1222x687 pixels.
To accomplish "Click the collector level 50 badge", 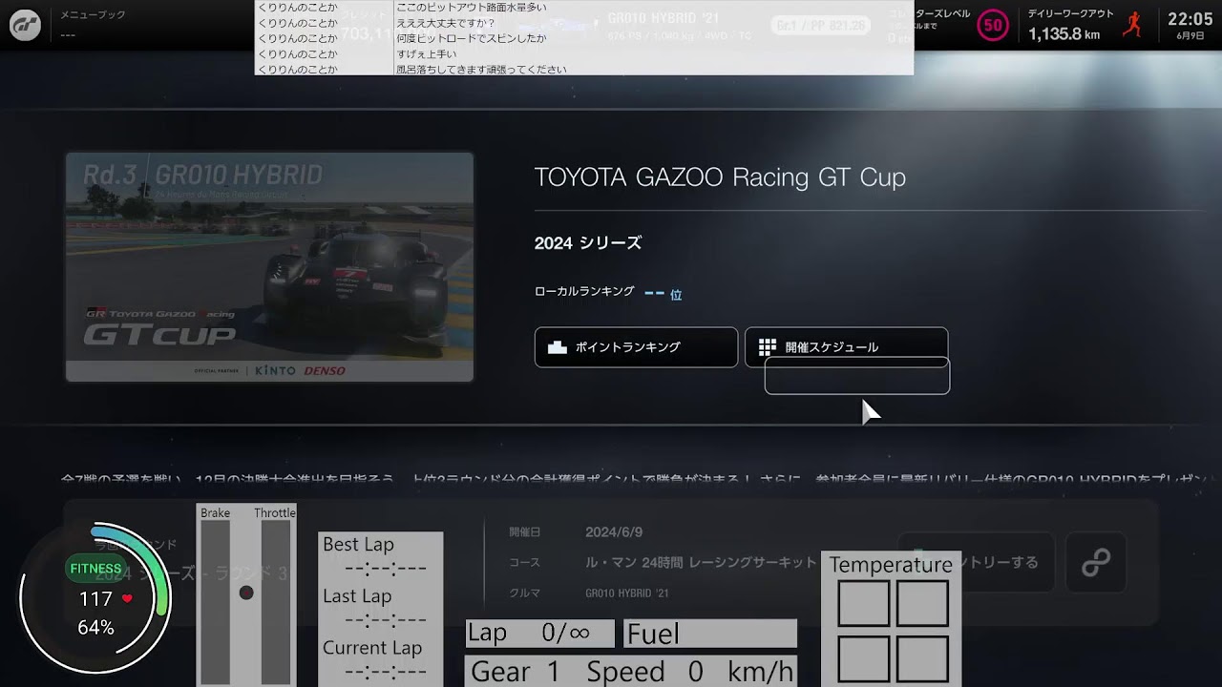I will (993, 26).
